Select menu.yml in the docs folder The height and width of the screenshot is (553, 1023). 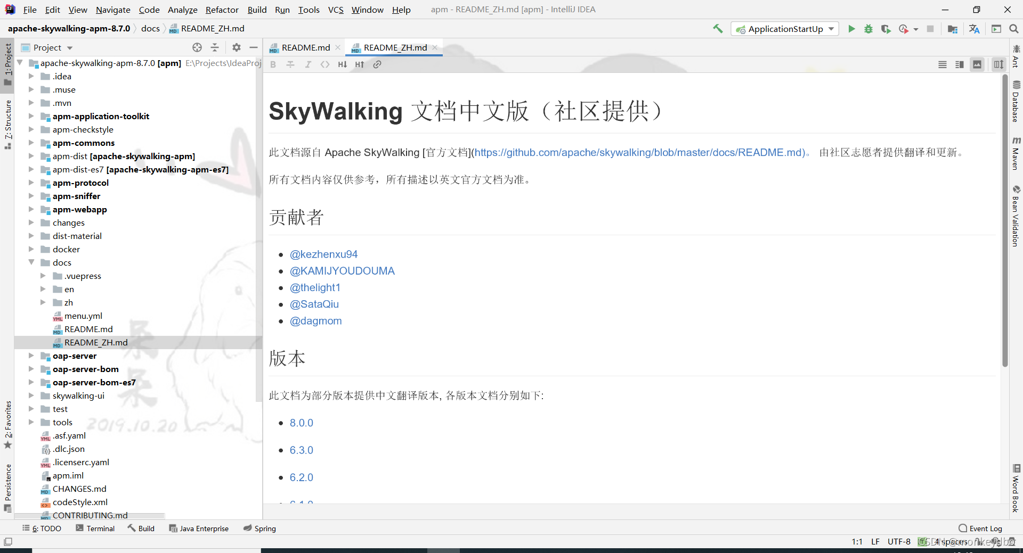[x=83, y=316]
